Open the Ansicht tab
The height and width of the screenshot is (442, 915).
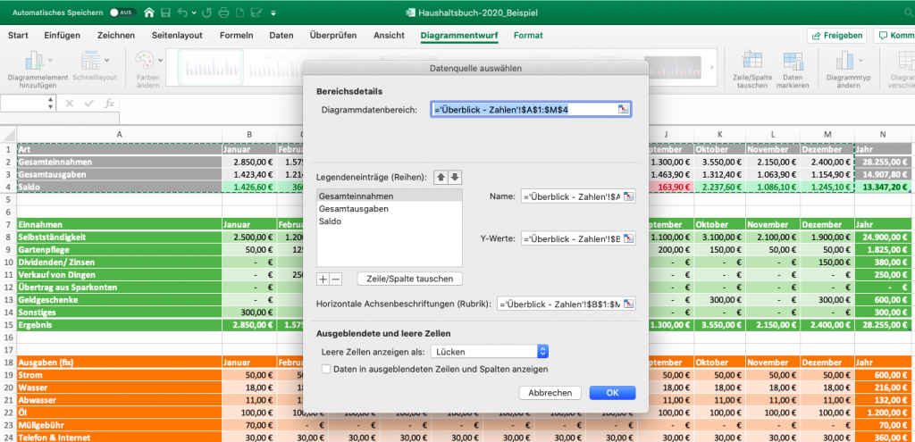click(x=390, y=36)
